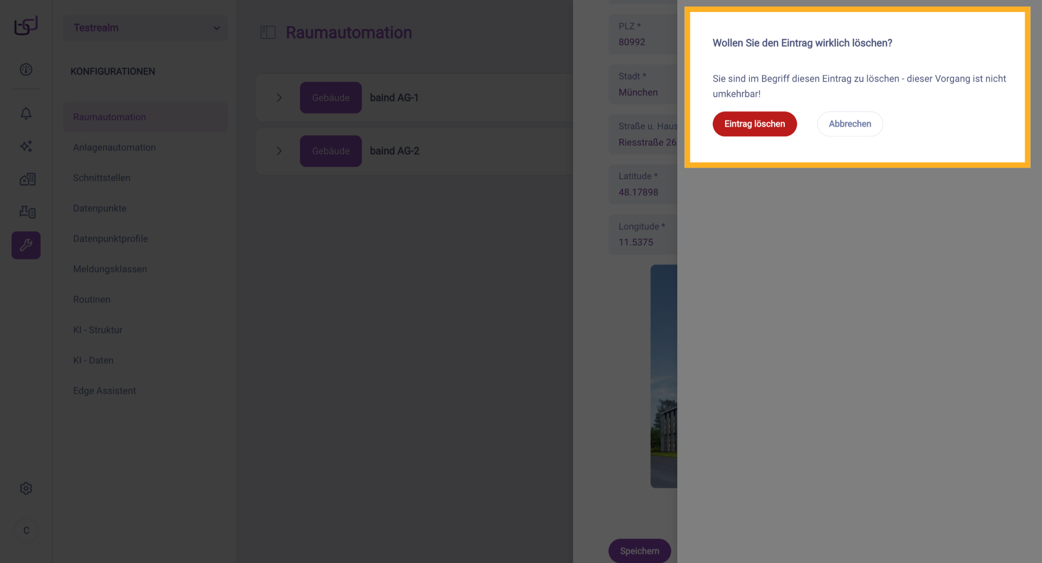1042x563 pixels.
Task: Click the devices icon in sidebar
Action: point(27,212)
